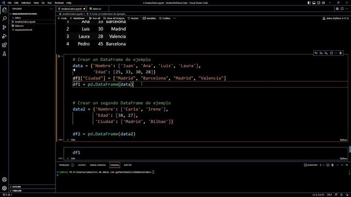The image size is (351, 197).
Task: Open editor title more actions menu
Action: pyautogui.click(x=347, y=9)
